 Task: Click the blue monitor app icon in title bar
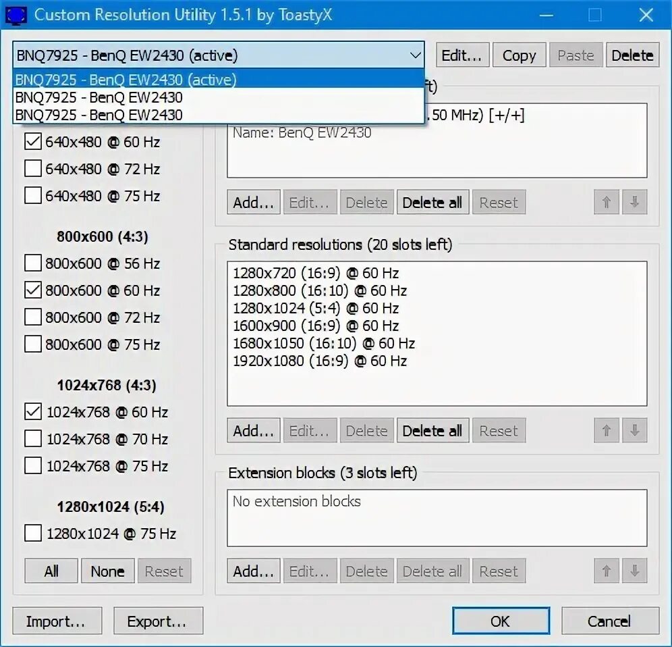coord(16,15)
